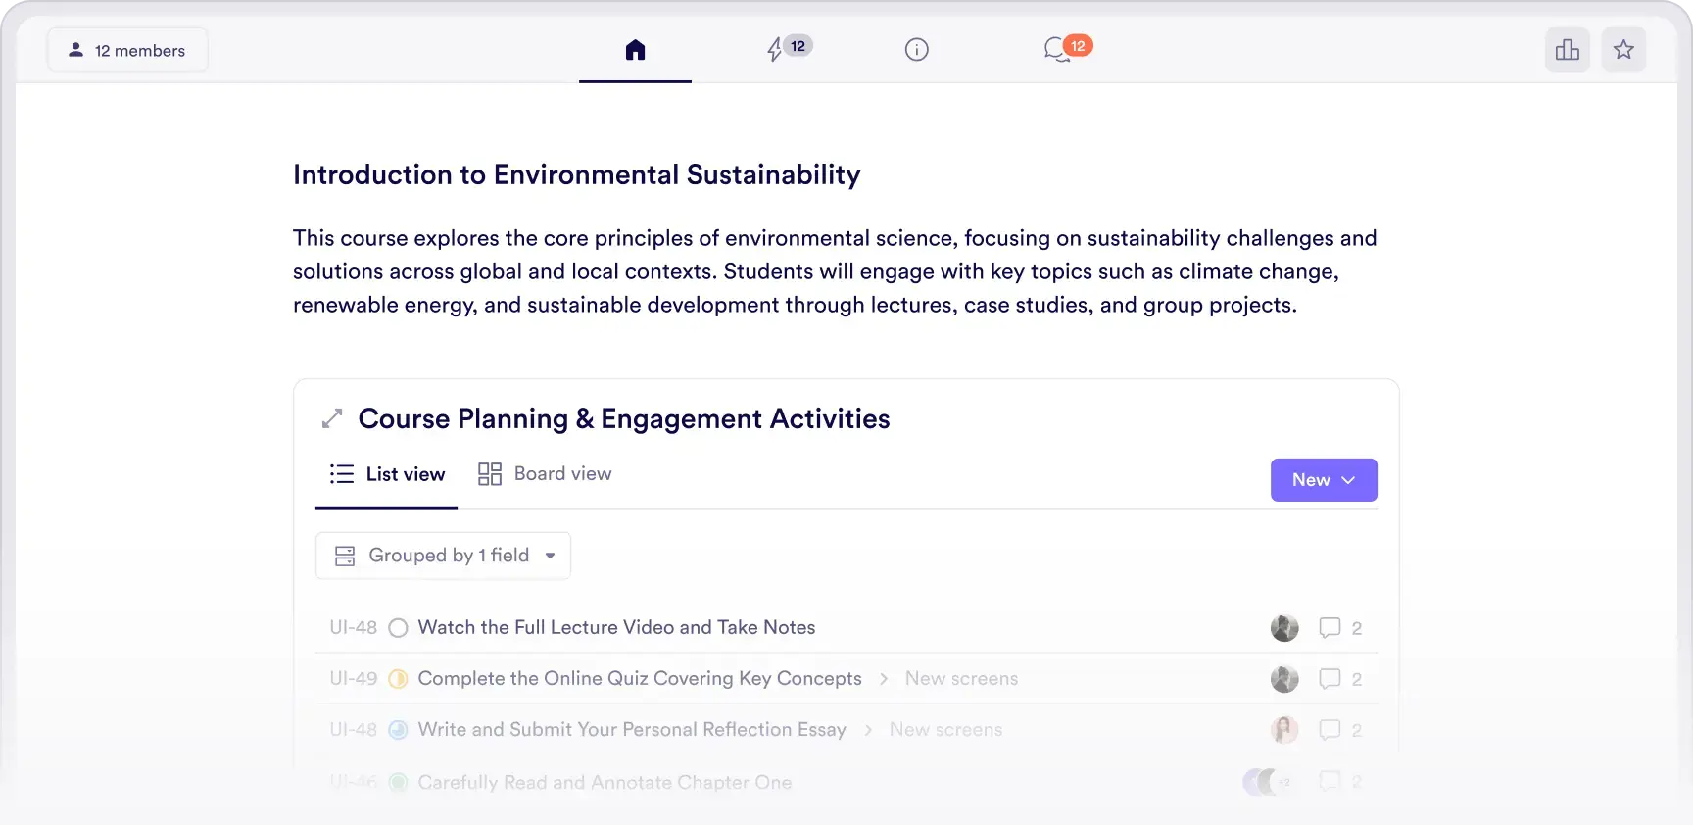Click assignee avatar on Reflection Essay row
This screenshot has width=1693, height=825.
point(1284,730)
